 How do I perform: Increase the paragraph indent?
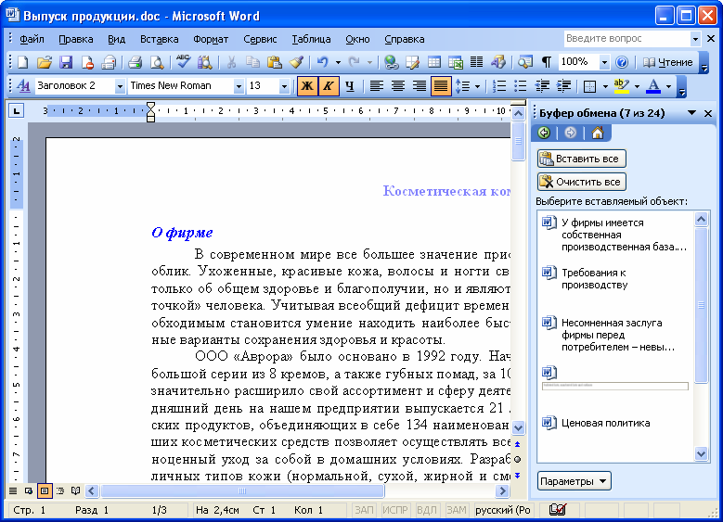[x=563, y=86]
